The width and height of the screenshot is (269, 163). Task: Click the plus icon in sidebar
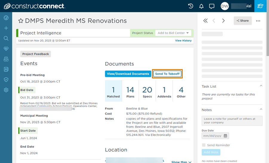6,28
